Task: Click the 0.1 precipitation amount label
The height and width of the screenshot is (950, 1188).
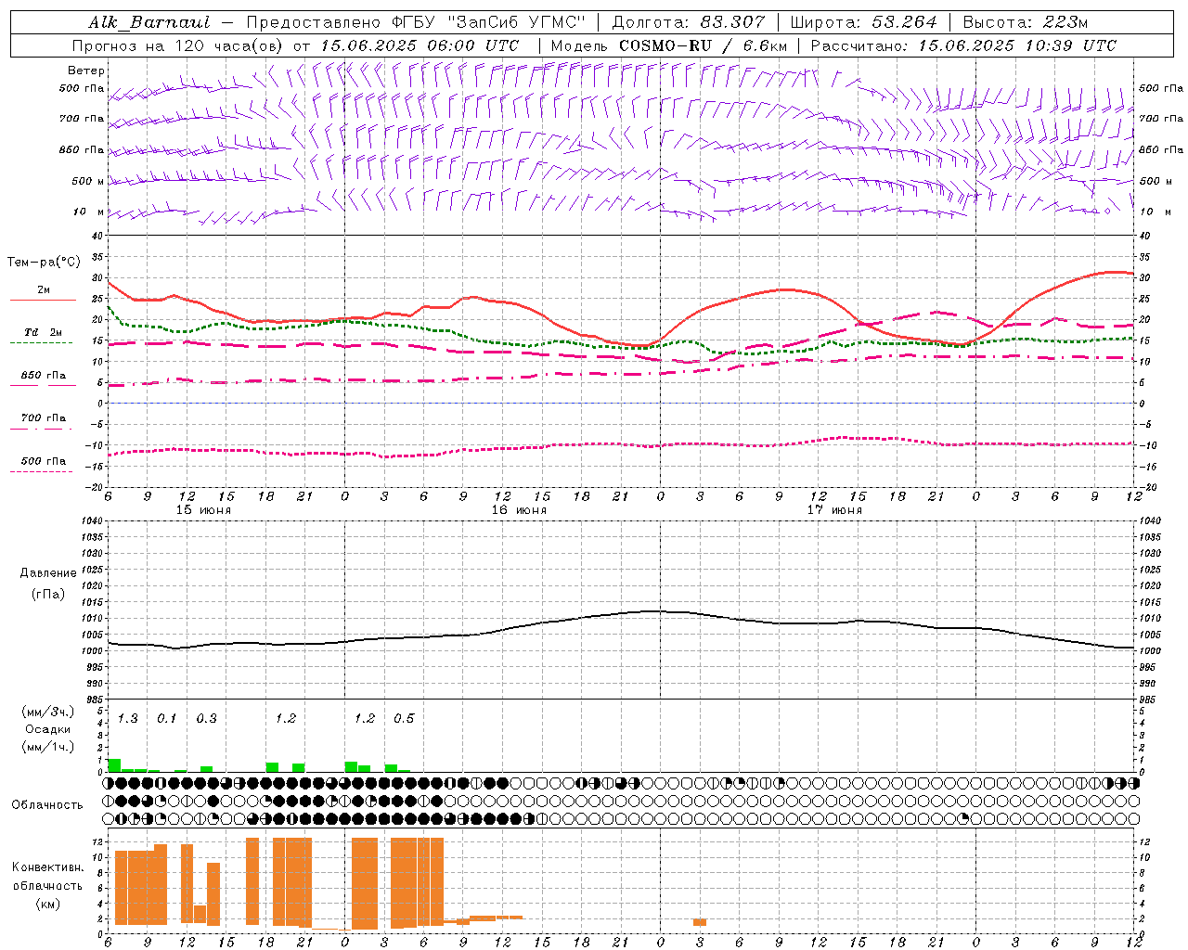Action: (x=166, y=719)
